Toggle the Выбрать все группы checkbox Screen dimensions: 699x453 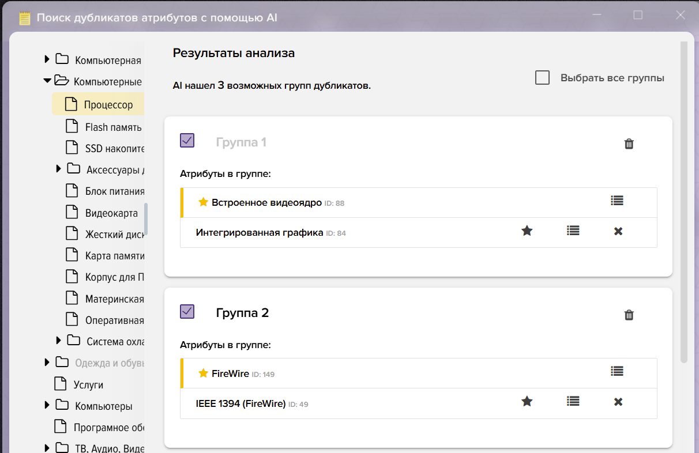(x=542, y=77)
